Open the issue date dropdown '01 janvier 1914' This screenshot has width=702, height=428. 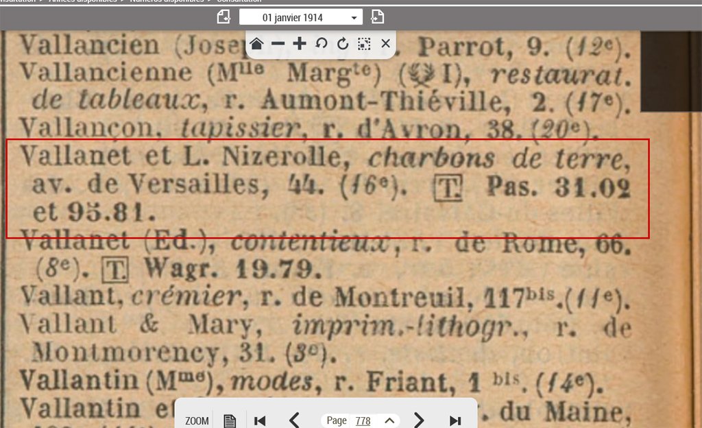[x=301, y=17]
